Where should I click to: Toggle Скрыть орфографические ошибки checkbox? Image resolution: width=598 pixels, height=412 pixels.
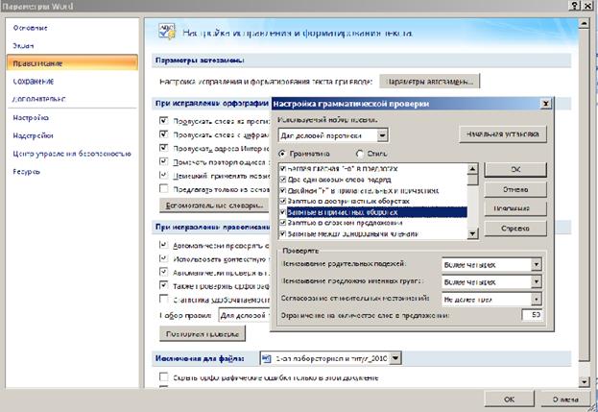point(161,379)
